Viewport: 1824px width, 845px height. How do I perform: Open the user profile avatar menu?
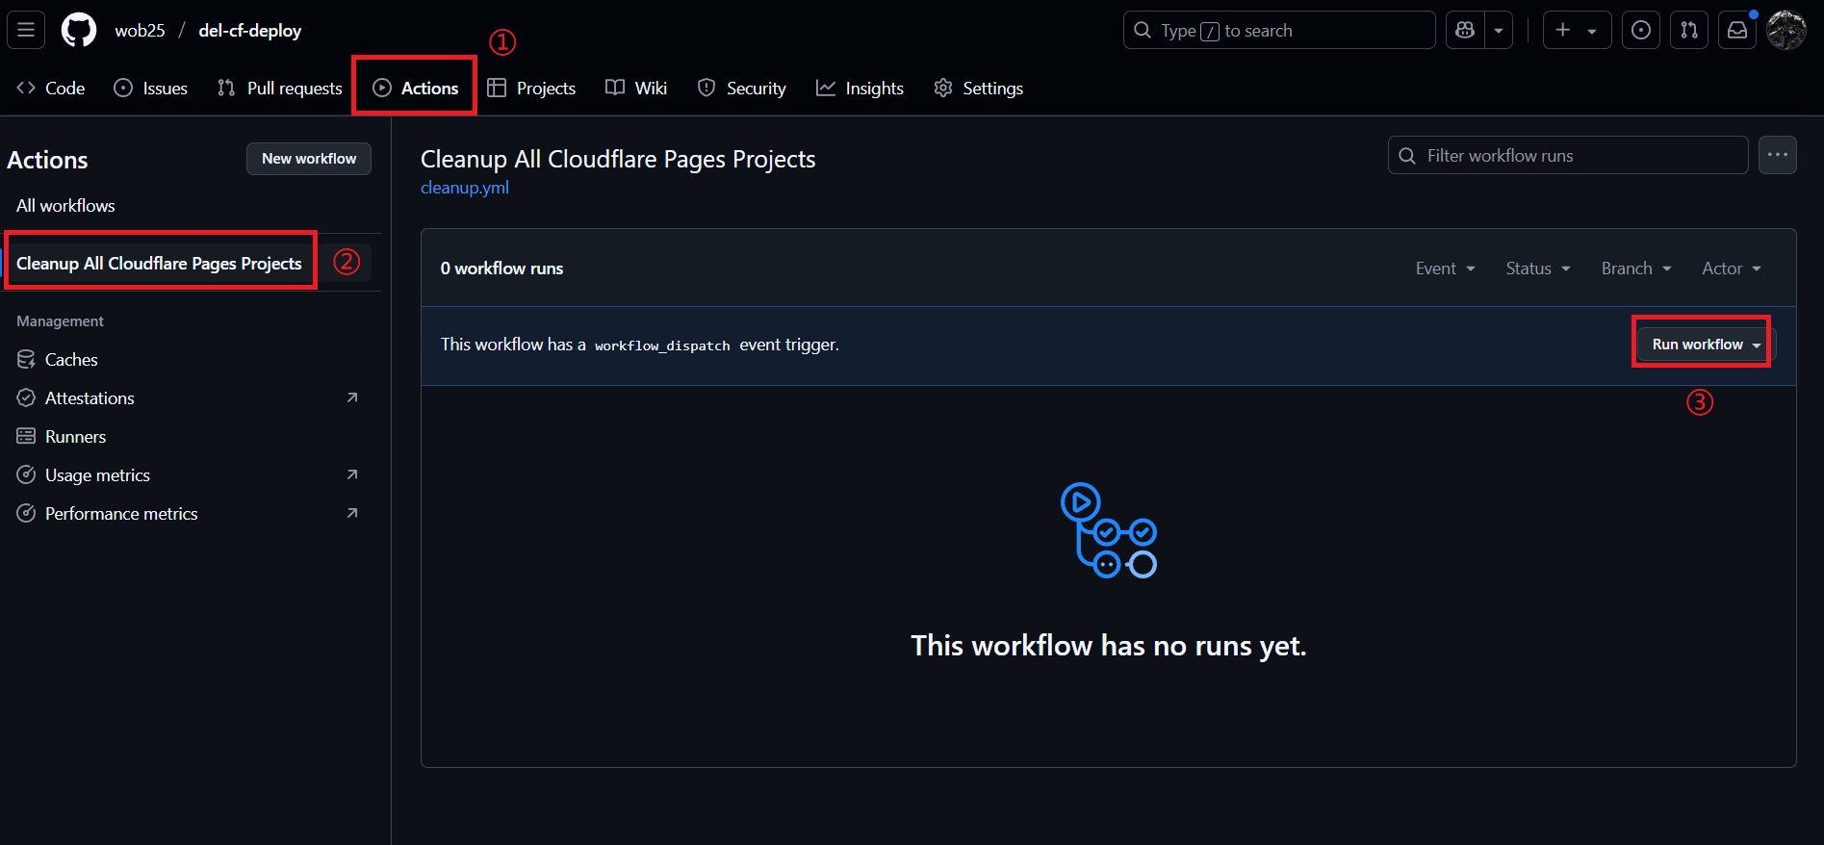[1786, 30]
